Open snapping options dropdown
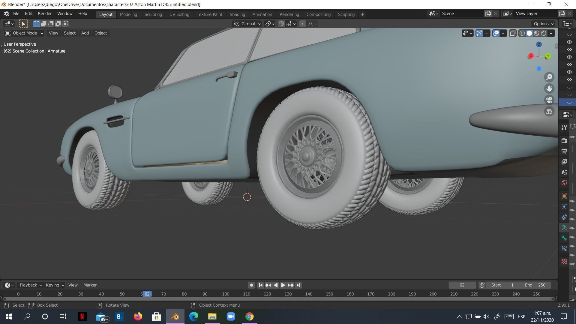Screen dimensions: 576x324 (x=291, y=24)
